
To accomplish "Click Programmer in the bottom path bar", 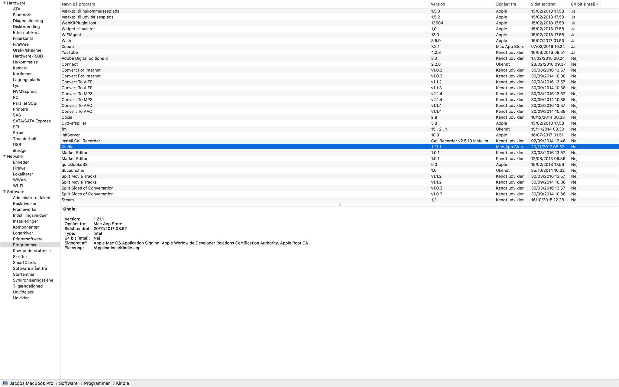I will point(97,383).
